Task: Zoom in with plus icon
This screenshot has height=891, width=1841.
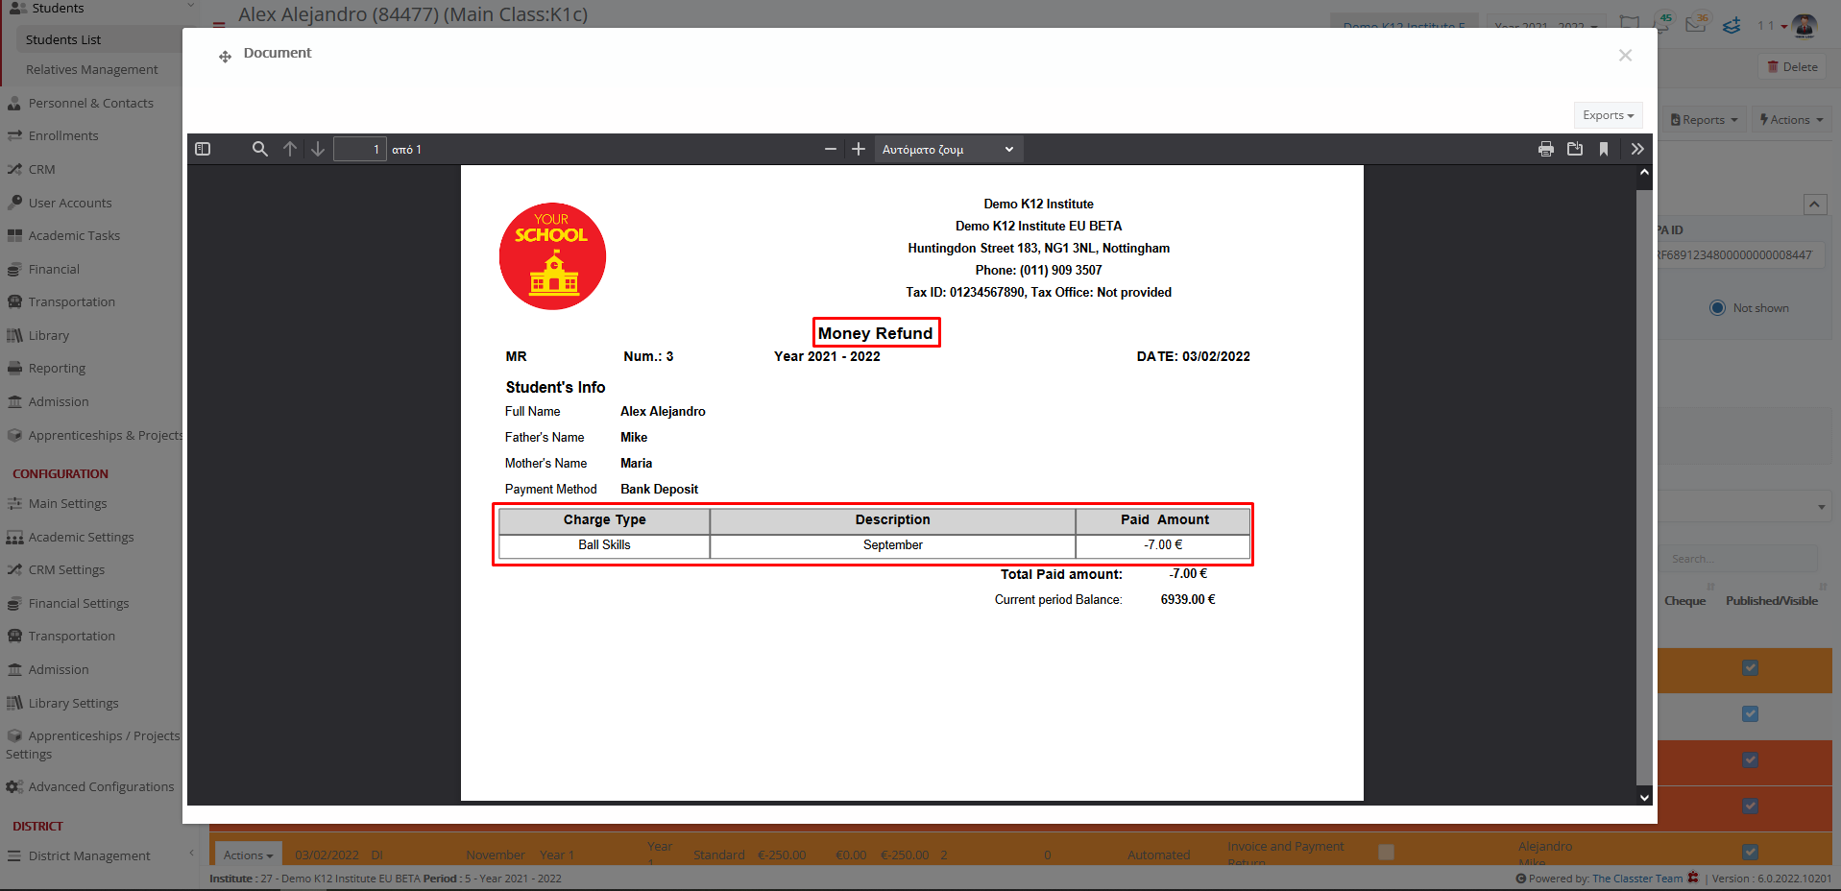Action: 859,149
